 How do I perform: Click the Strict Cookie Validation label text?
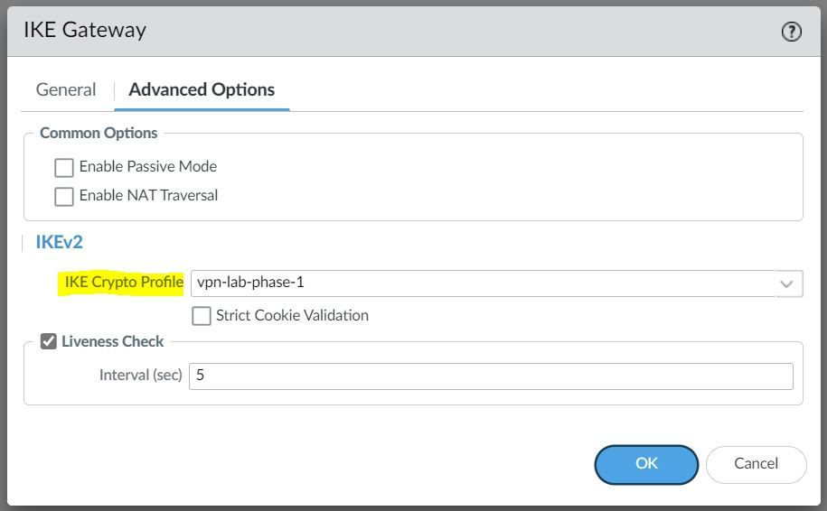[292, 316]
